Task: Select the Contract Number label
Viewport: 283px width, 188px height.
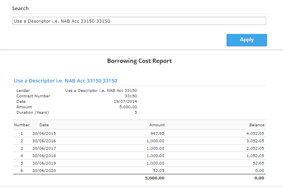Action: point(33,96)
